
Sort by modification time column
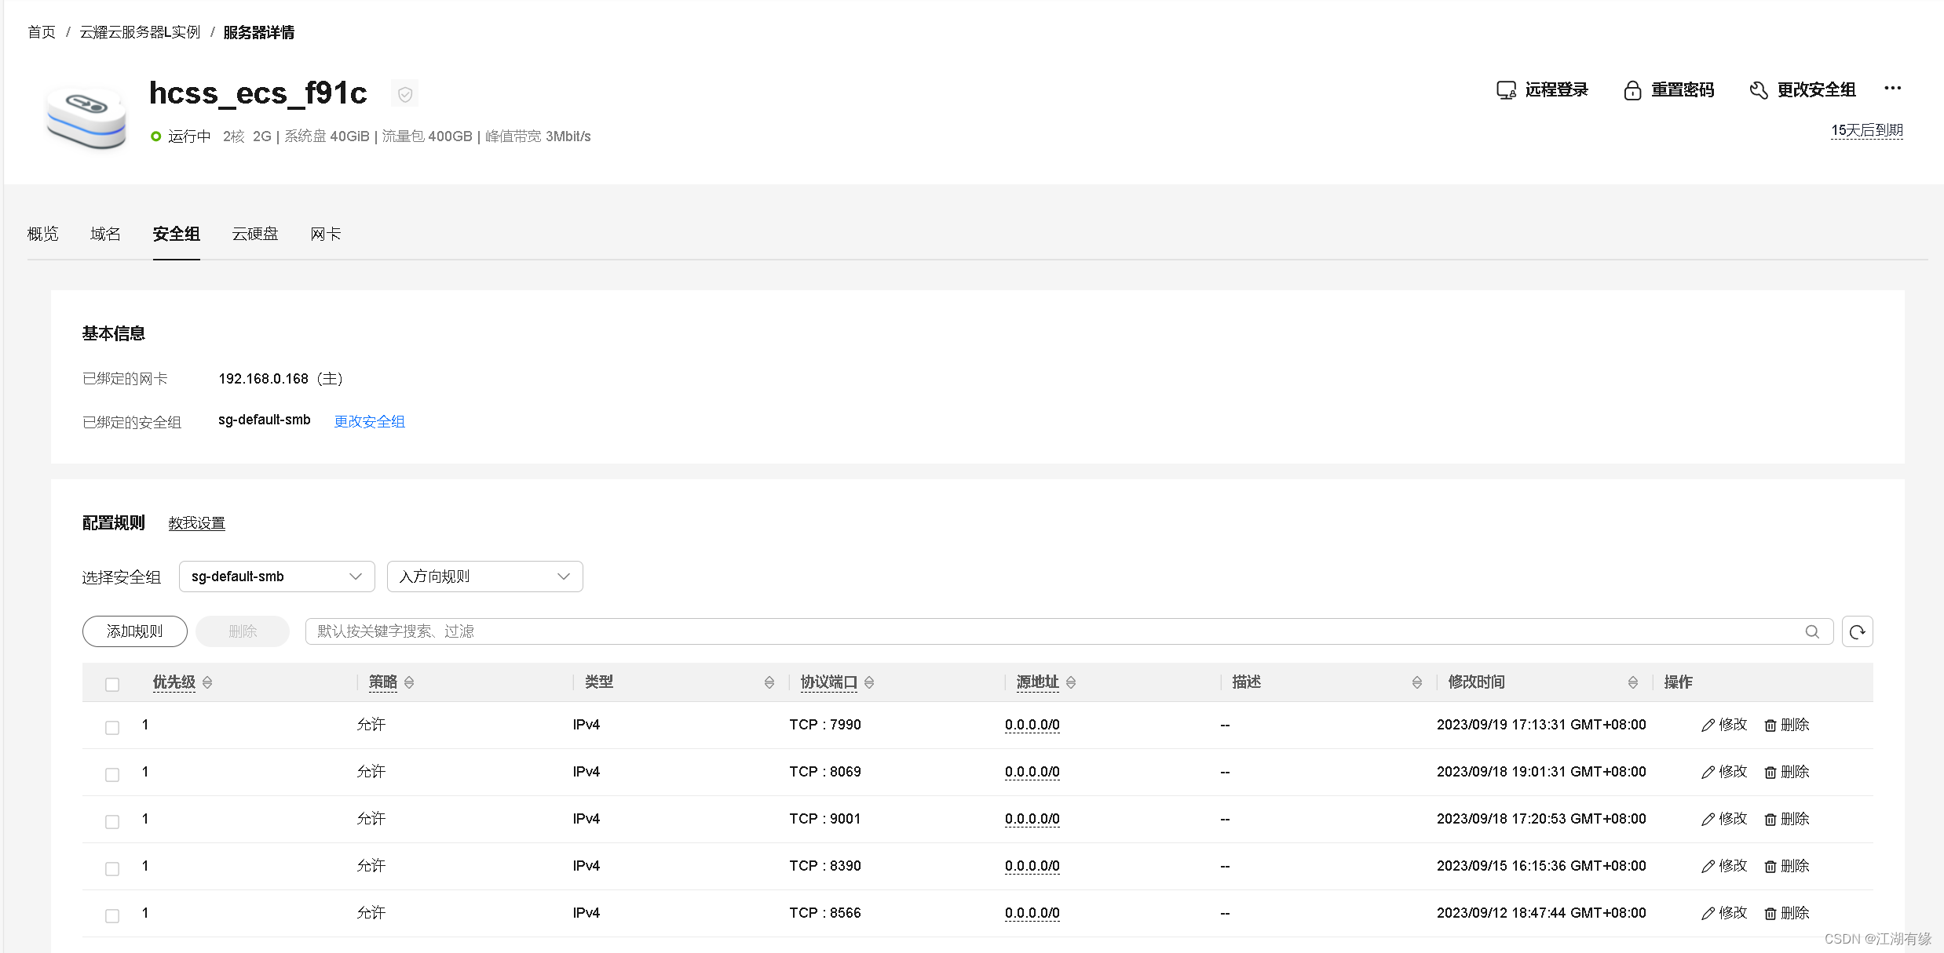pos(1632,682)
